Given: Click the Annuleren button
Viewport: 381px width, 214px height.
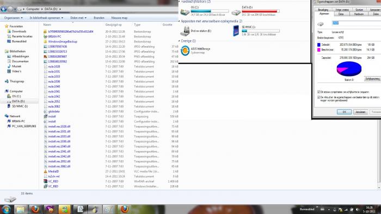Looking at the screenshot, I should click(360, 112).
